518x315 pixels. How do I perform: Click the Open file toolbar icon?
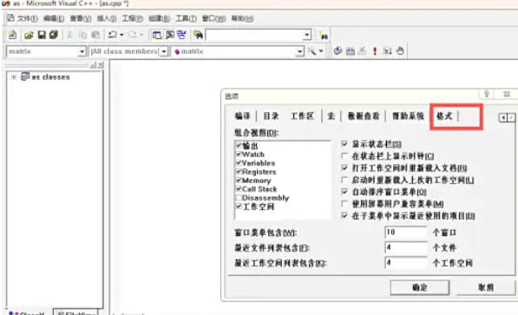click(29, 35)
